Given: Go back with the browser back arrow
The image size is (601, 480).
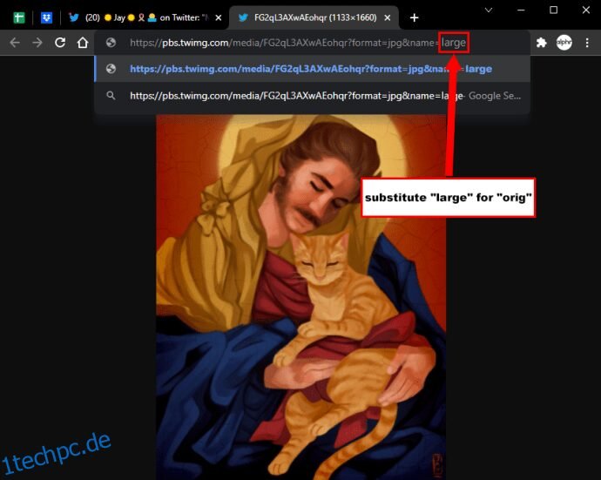Looking at the screenshot, I should coord(15,42).
